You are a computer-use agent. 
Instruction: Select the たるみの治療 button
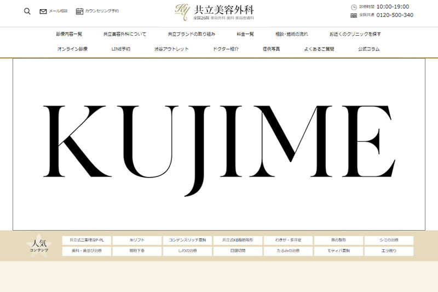click(x=289, y=251)
